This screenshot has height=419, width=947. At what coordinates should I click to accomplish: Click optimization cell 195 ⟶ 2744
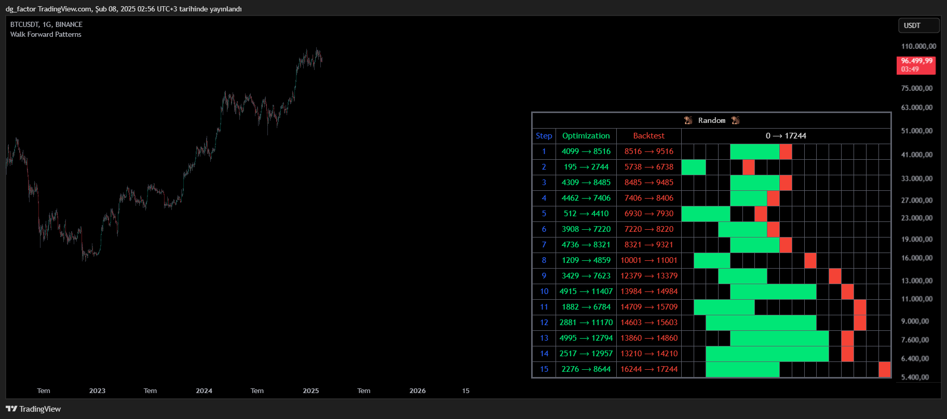(x=586, y=167)
